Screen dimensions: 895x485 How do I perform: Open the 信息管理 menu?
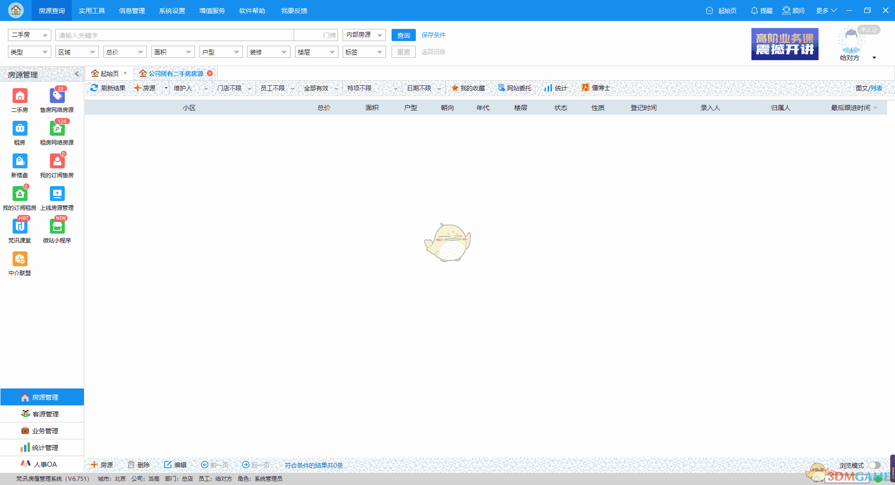(132, 11)
